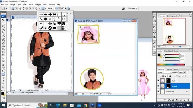Select the Hand tool

tap(3, 84)
